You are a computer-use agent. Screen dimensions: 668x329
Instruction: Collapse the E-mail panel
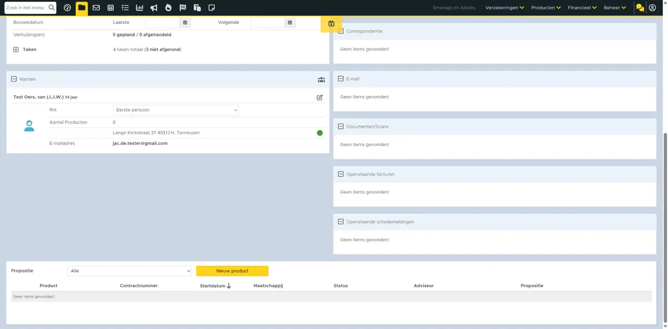[x=341, y=79]
